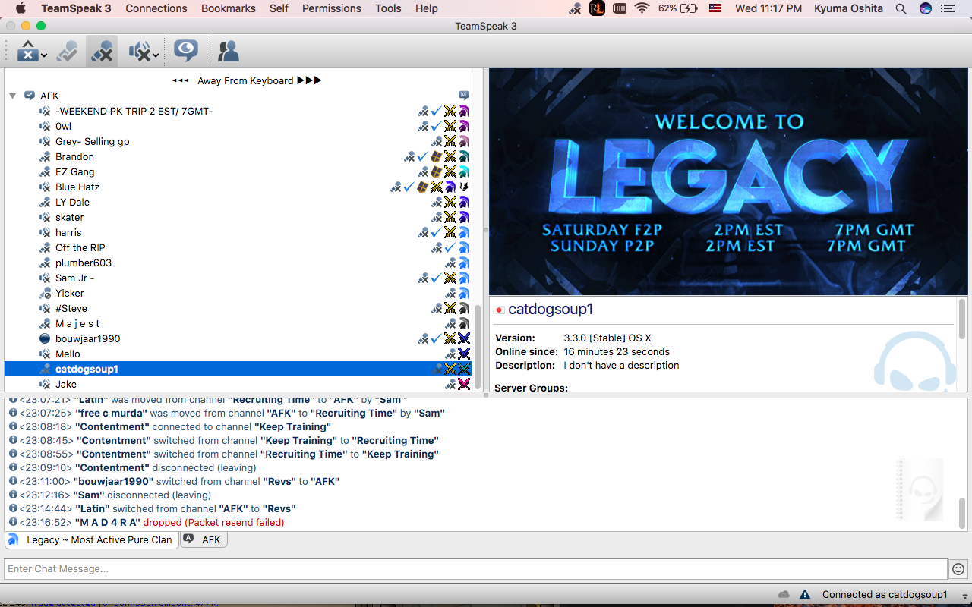Click the blue crossed-swords badge in Mello's row

pyautogui.click(x=464, y=354)
